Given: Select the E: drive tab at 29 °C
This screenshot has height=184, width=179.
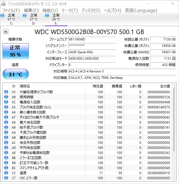Looking at the screenshot, I should point(56,19).
